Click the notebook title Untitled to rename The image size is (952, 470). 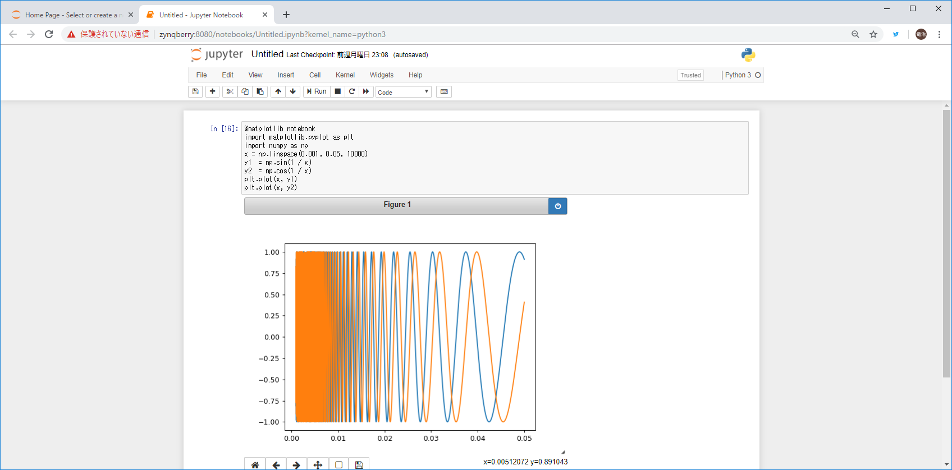[267, 54]
